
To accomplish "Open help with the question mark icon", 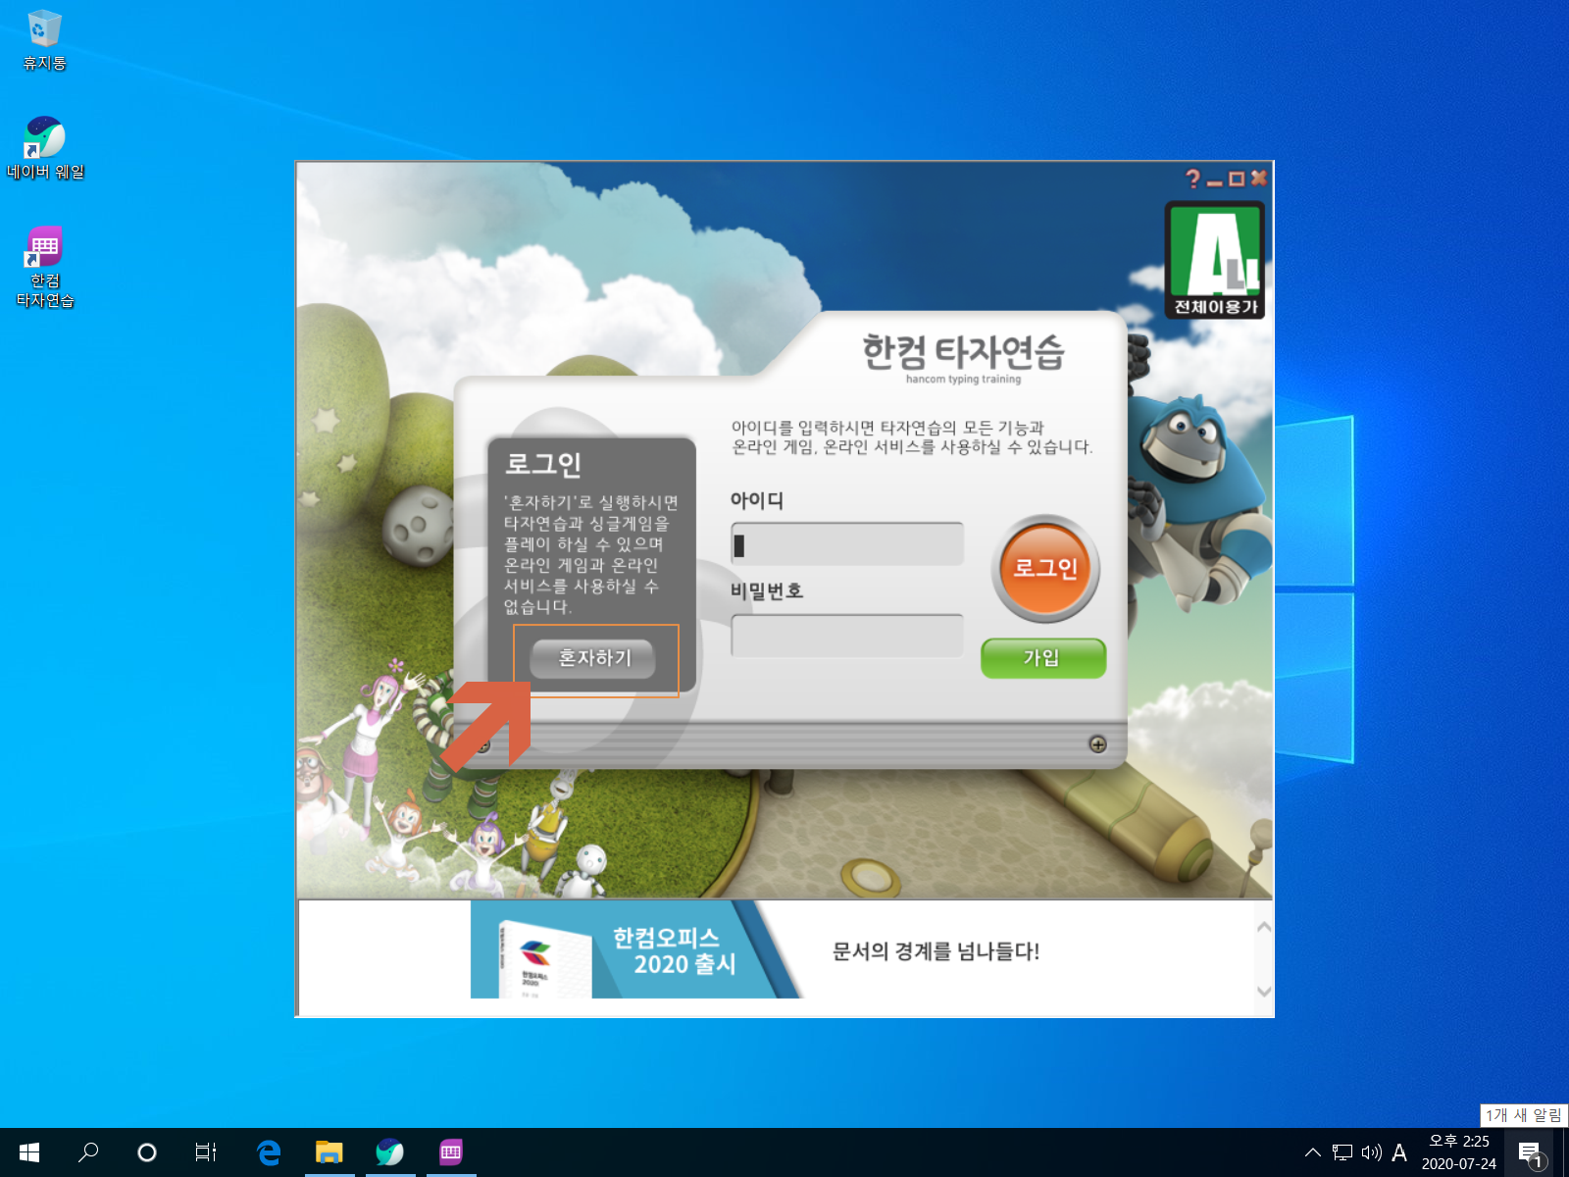I will click(x=1192, y=179).
